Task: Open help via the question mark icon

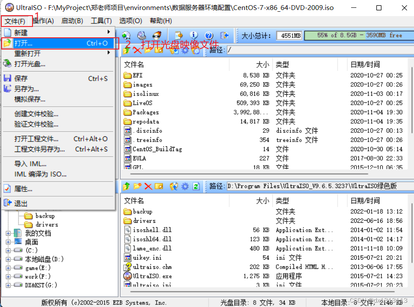Action: (209, 36)
